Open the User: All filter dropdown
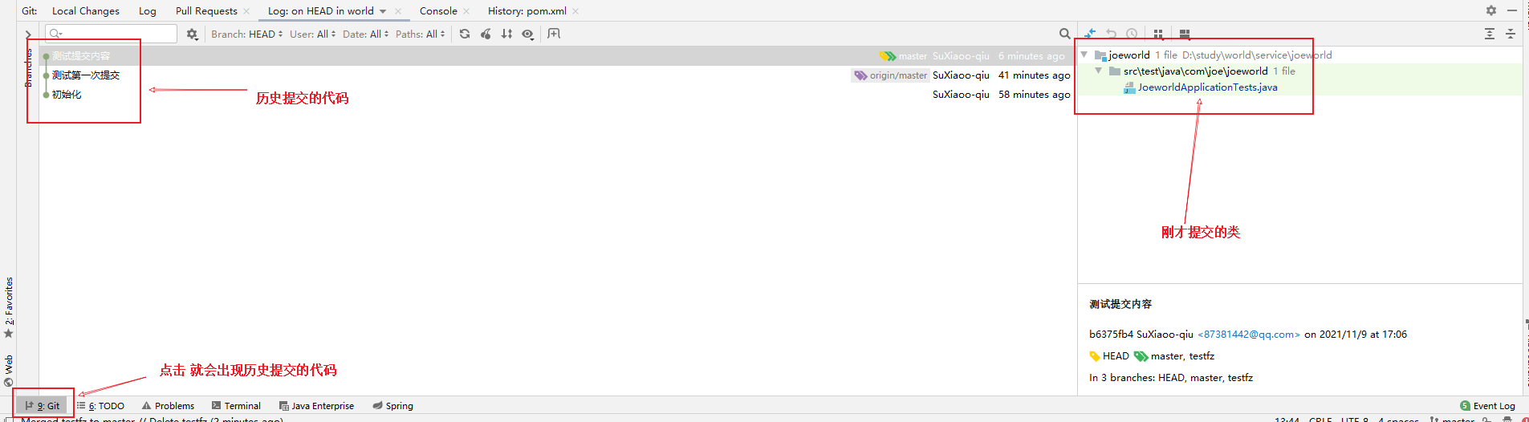The width and height of the screenshot is (1529, 422). pyautogui.click(x=312, y=34)
